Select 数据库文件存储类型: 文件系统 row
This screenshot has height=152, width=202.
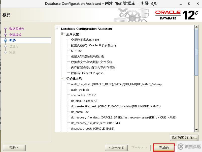(x=92, y=62)
